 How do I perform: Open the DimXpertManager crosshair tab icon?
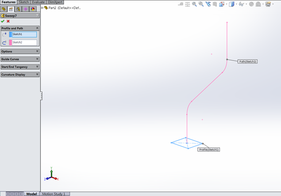coord(25,9)
